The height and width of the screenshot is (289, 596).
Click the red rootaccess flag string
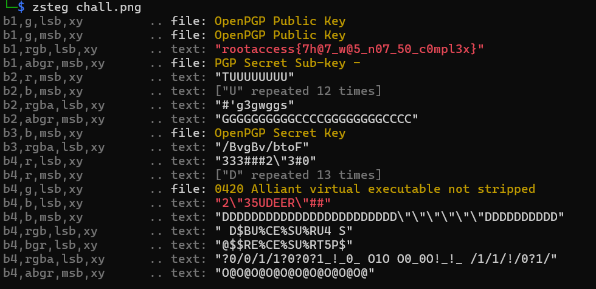349,49
